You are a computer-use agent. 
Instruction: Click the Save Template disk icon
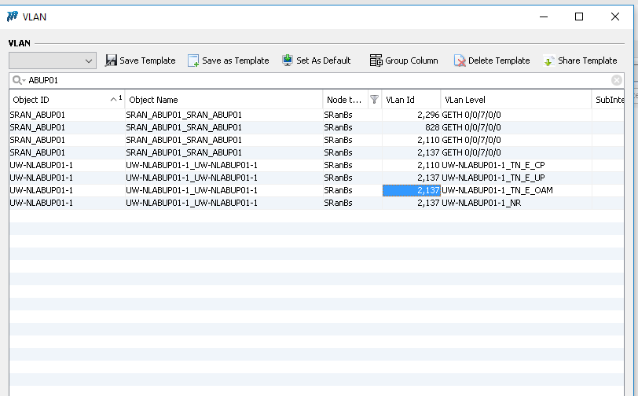click(111, 60)
